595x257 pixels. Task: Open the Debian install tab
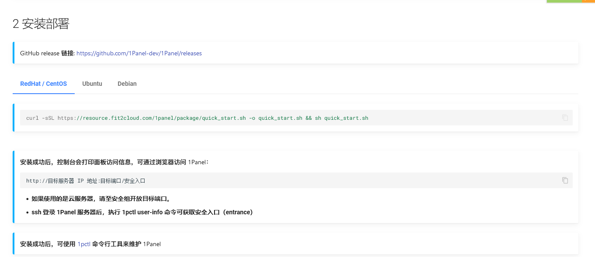click(127, 84)
